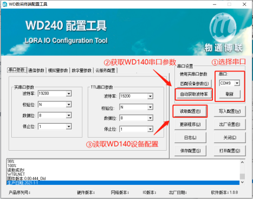
Task: Click the 自动获取波特率 button
Action: (194, 94)
